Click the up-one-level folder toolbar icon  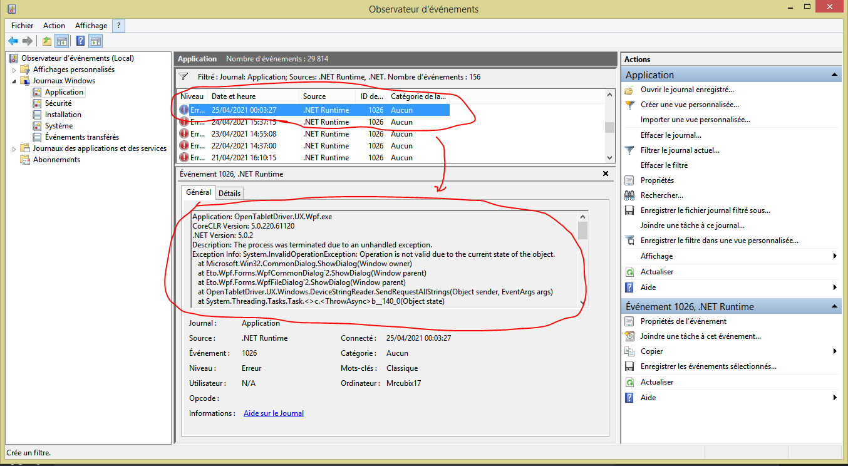[x=47, y=41]
